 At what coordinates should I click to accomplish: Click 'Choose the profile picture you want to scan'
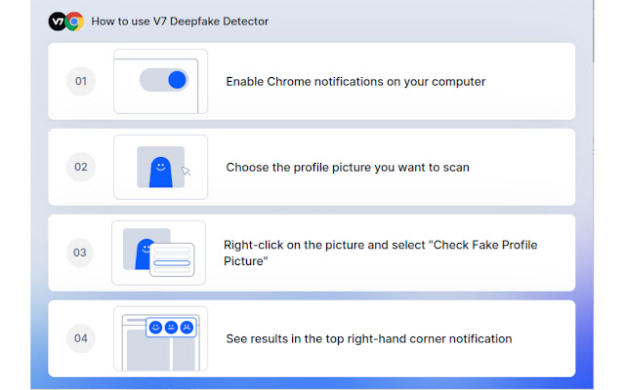348,168
